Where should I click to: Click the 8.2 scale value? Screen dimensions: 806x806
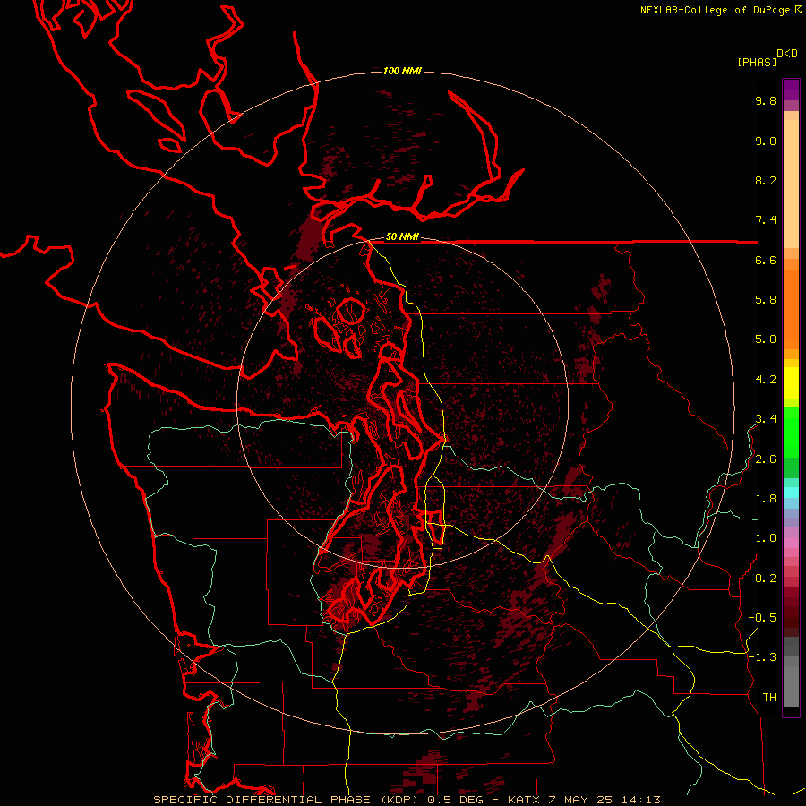click(766, 180)
